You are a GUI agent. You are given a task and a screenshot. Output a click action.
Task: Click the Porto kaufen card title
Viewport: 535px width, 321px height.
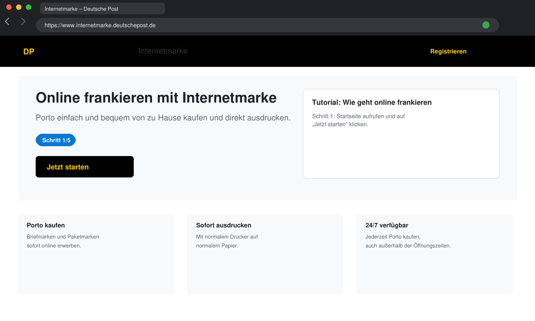[x=46, y=225]
